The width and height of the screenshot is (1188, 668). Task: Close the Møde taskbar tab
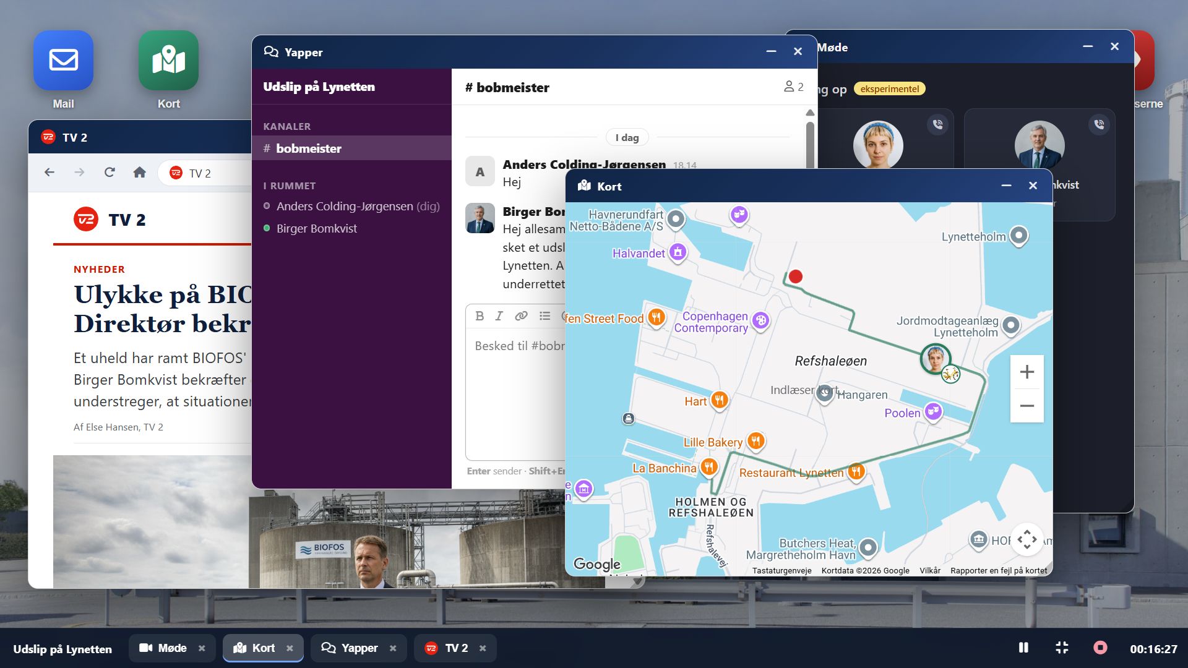(202, 648)
